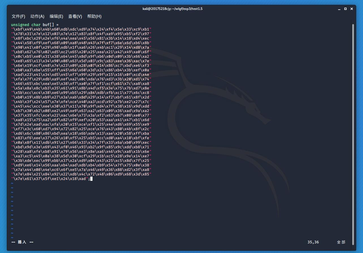The height and width of the screenshot is (253, 363).
Task: Click the line starting with \xfa\x7f\x29
Action: point(81,79)
